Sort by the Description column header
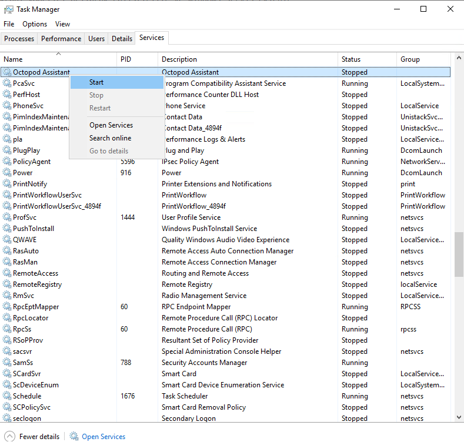The width and height of the screenshot is (464, 442). click(x=248, y=59)
